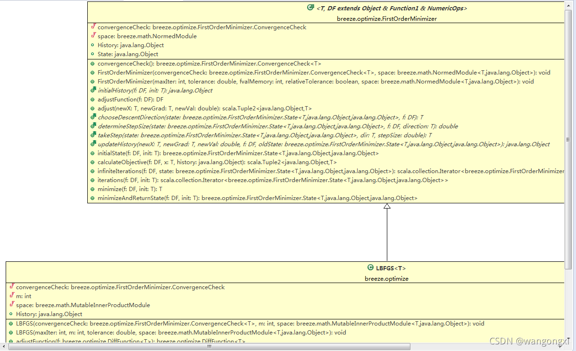
Task: Select 'State: java.lang.Object' text
Action: pos(128,54)
